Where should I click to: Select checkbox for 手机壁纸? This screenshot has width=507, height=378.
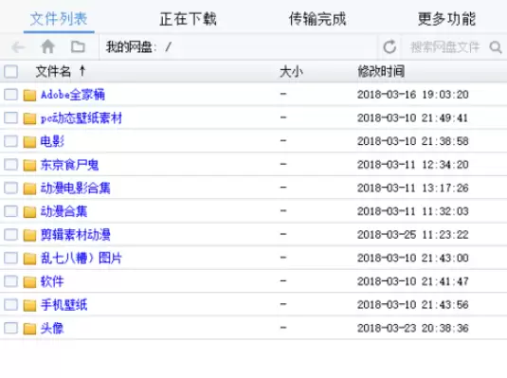(10, 305)
